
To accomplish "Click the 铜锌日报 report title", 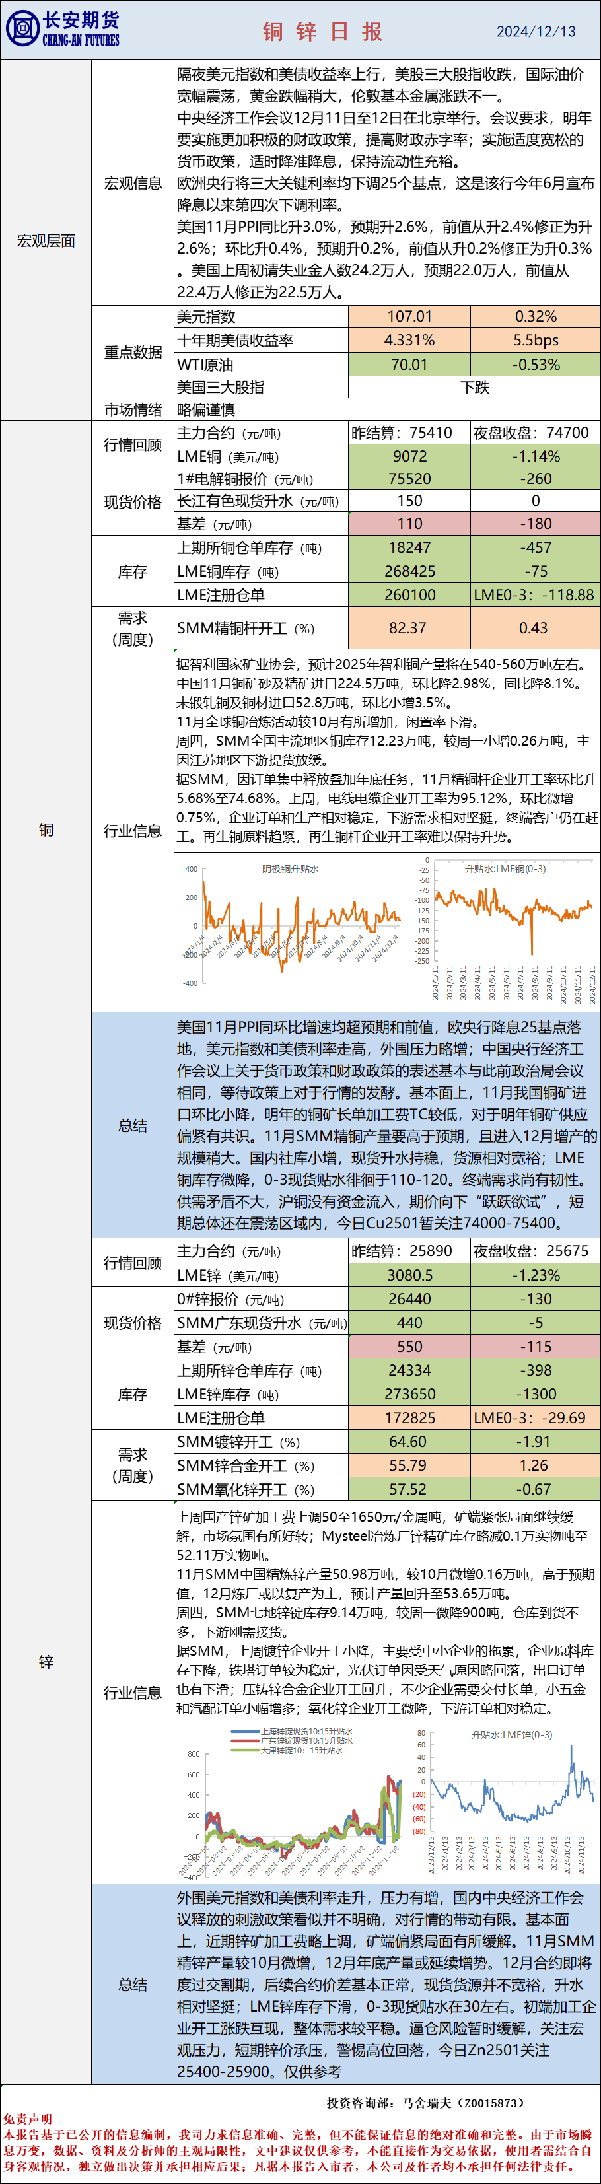I will click(323, 31).
